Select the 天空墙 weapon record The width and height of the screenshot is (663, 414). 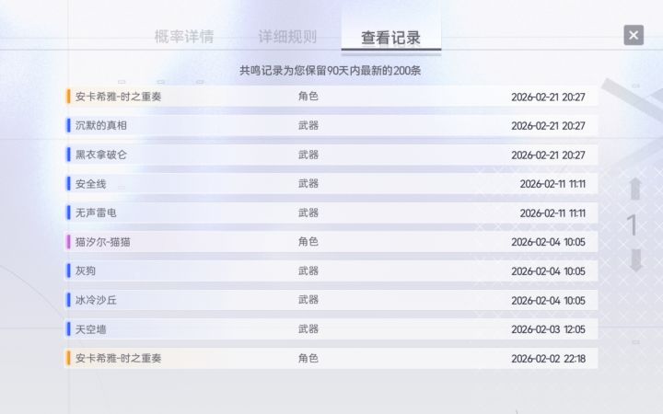[331, 329]
